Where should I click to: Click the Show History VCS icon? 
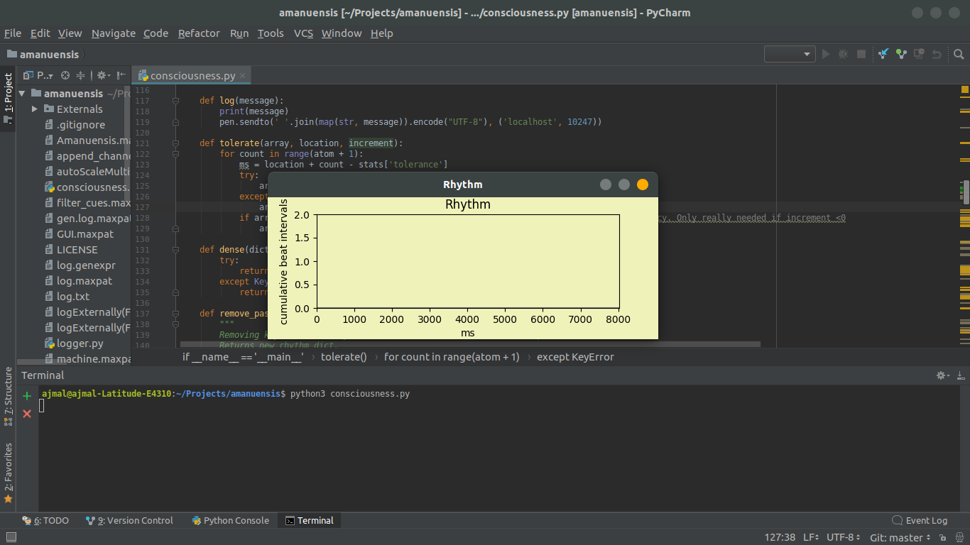coord(919,54)
